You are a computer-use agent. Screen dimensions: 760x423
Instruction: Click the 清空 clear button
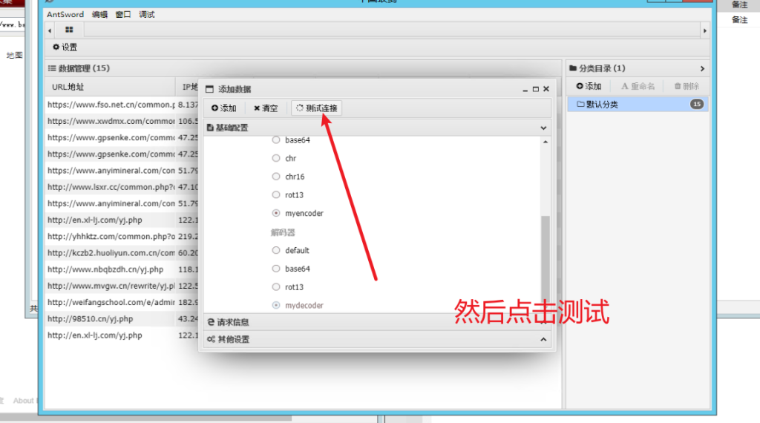(266, 108)
